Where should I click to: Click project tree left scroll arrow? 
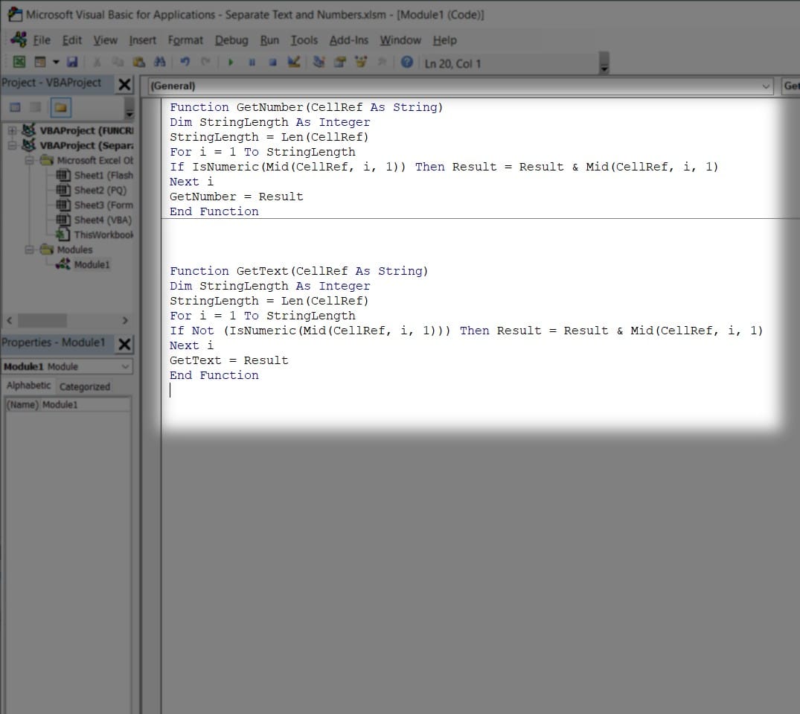pyautogui.click(x=9, y=320)
